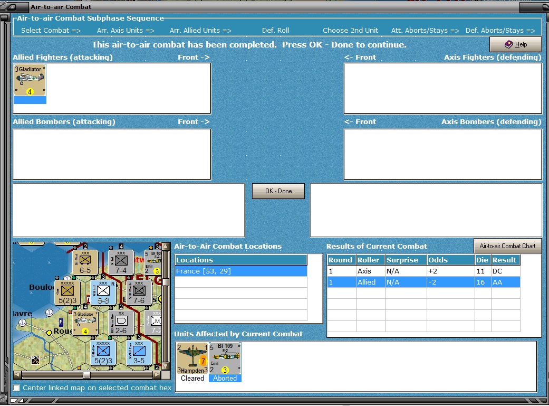Click the Result column header
549x406 pixels.
pyautogui.click(x=506, y=260)
